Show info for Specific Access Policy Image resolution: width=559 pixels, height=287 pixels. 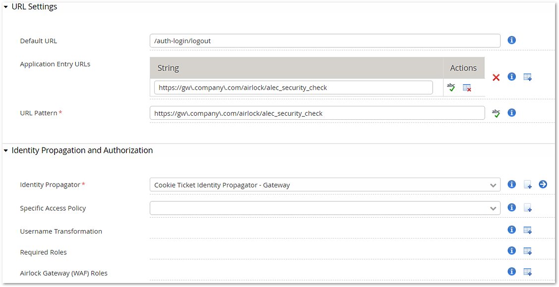511,207
